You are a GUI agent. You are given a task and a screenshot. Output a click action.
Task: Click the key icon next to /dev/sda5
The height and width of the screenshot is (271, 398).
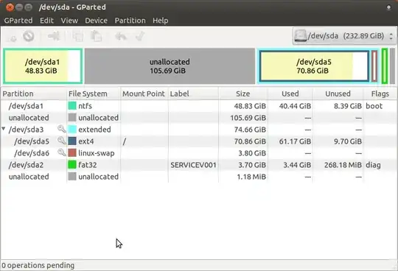click(x=61, y=141)
